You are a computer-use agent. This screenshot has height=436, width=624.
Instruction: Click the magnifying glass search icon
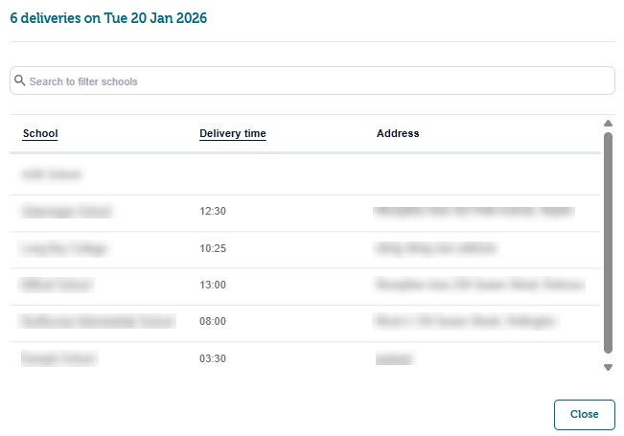coord(19,81)
